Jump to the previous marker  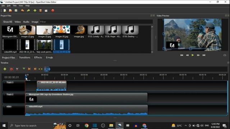[x=29, y=69]
